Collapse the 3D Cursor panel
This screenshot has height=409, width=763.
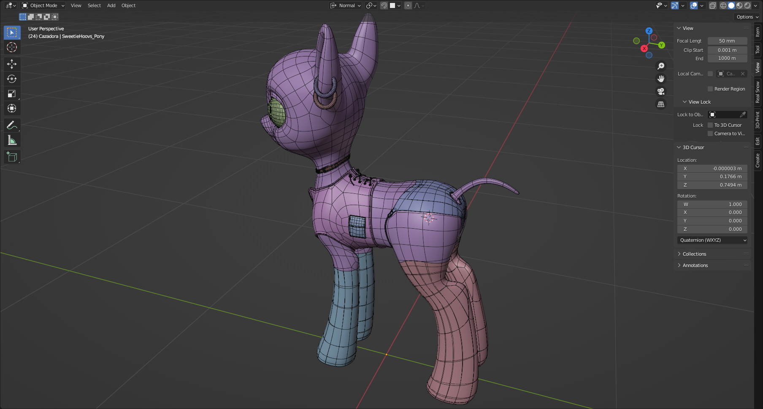[x=679, y=147]
